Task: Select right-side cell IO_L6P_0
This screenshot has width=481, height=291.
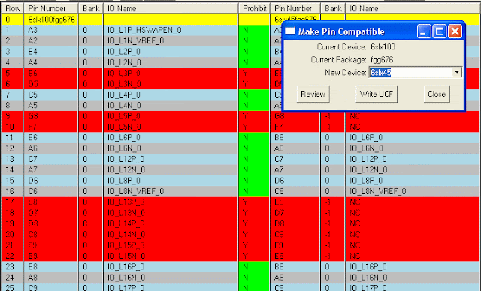Action: click(x=413, y=138)
